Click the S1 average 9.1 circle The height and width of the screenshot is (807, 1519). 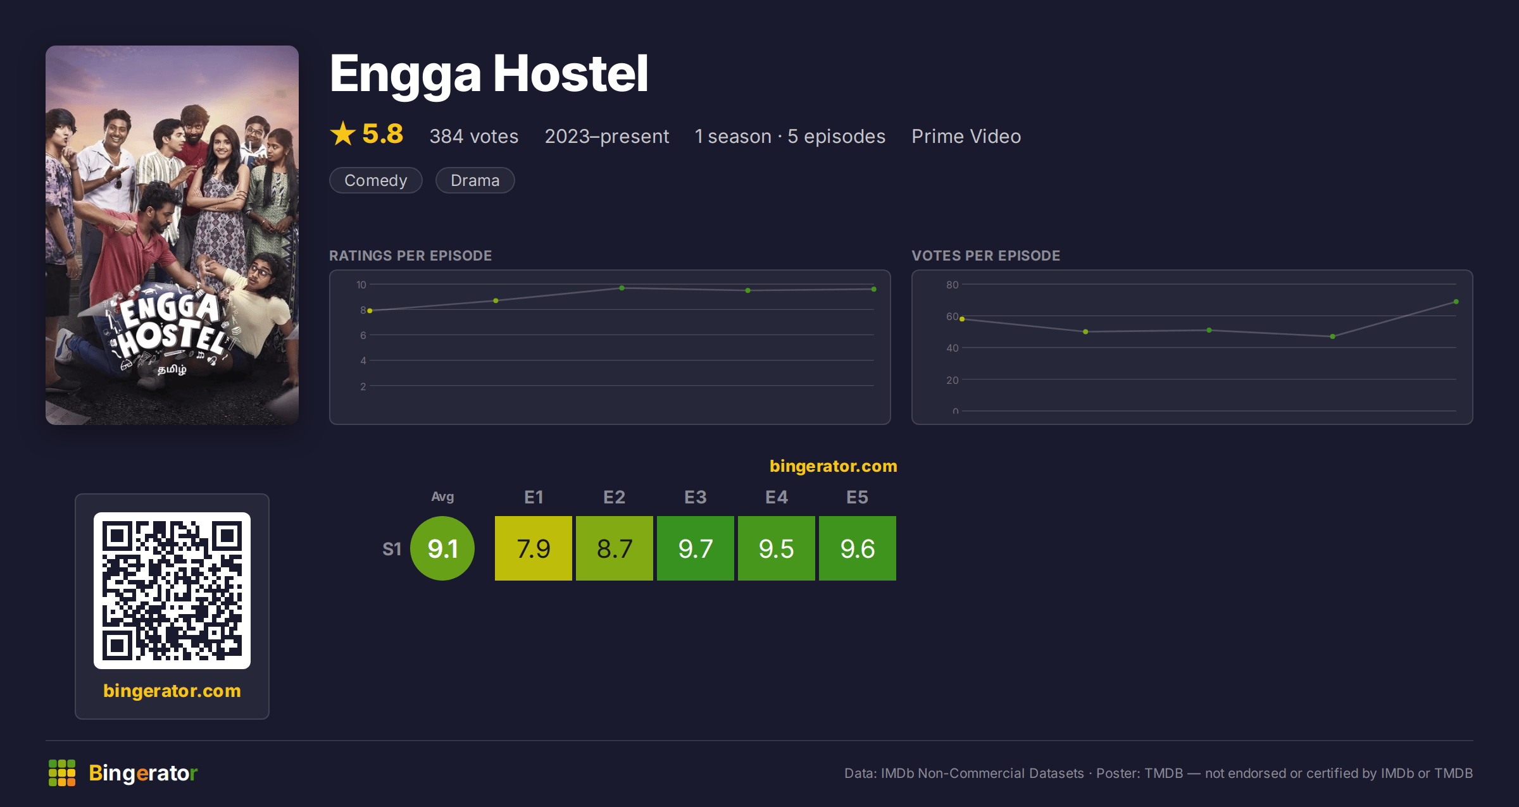coord(442,548)
